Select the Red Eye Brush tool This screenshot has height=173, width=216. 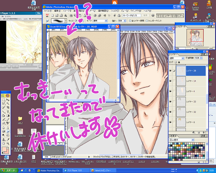pyautogui.click(x=8, y=123)
